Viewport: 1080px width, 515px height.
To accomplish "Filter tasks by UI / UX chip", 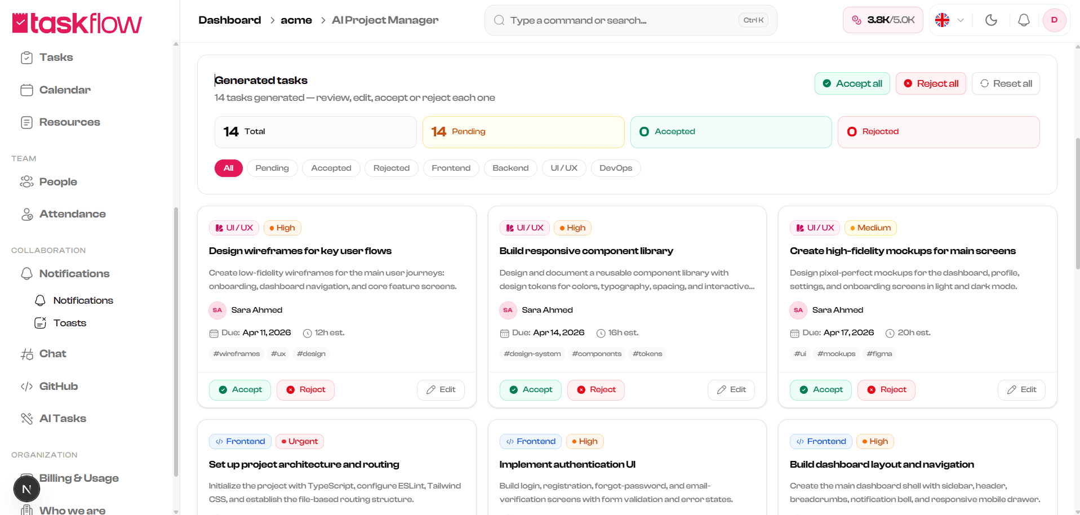I will tap(564, 168).
